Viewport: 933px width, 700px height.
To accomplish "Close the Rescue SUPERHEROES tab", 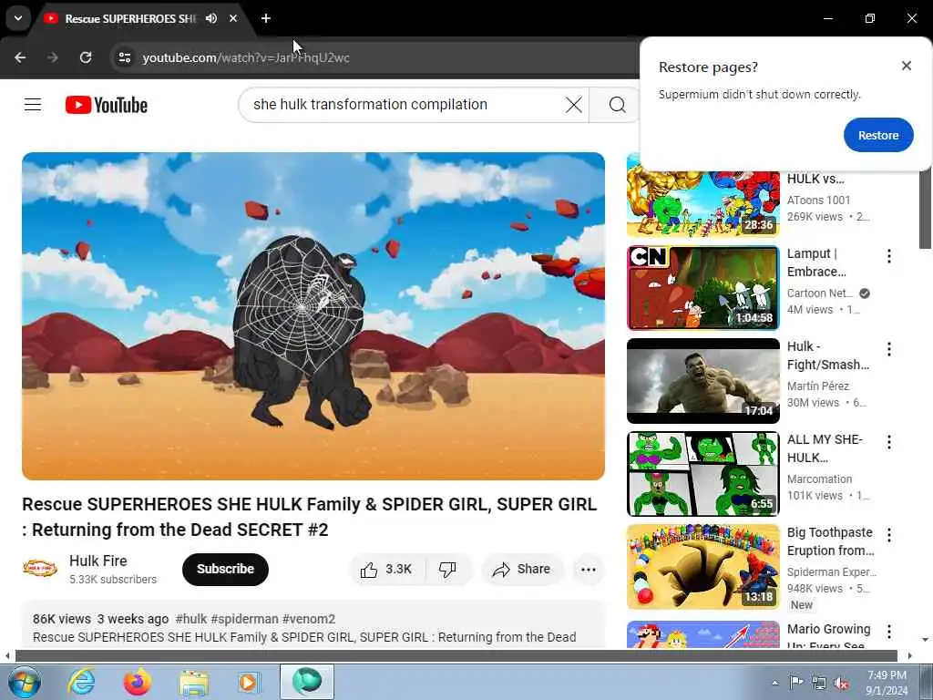I will pyautogui.click(x=233, y=18).
